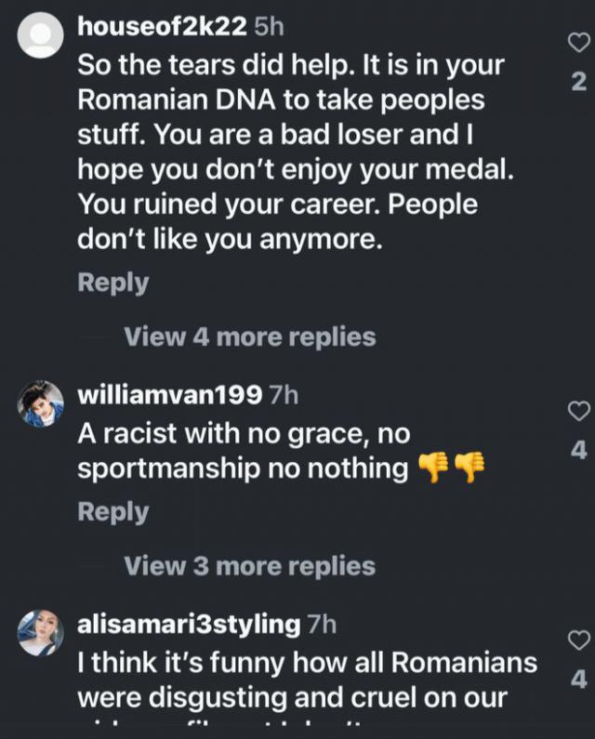
Task: Reply to houseof2k22's comment
Action: [x=112, y=283]
